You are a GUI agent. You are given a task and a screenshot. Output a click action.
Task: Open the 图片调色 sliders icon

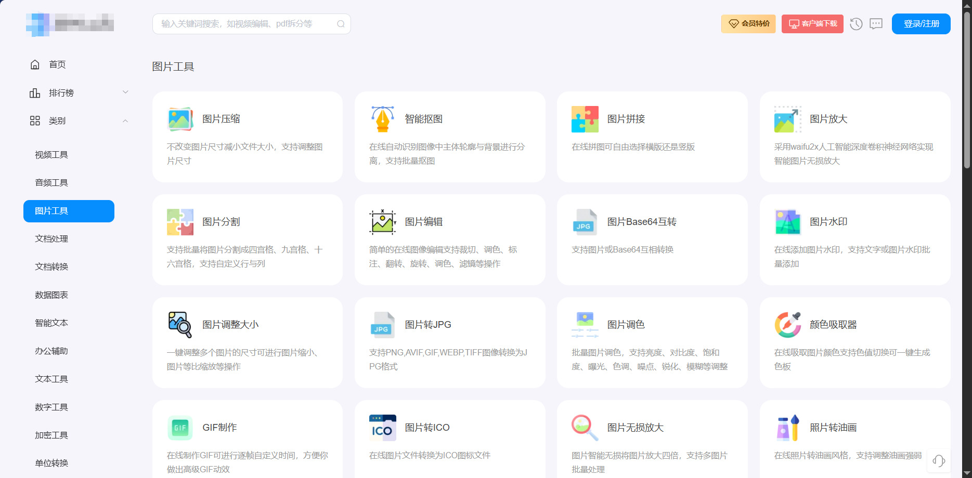[585, 325]
